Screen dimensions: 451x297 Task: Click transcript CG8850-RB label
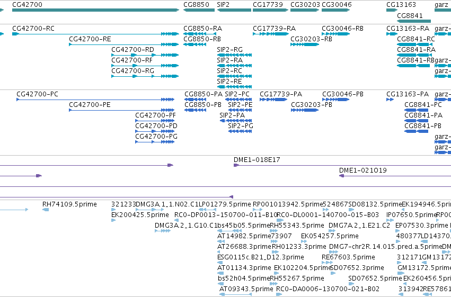point(202,39)
